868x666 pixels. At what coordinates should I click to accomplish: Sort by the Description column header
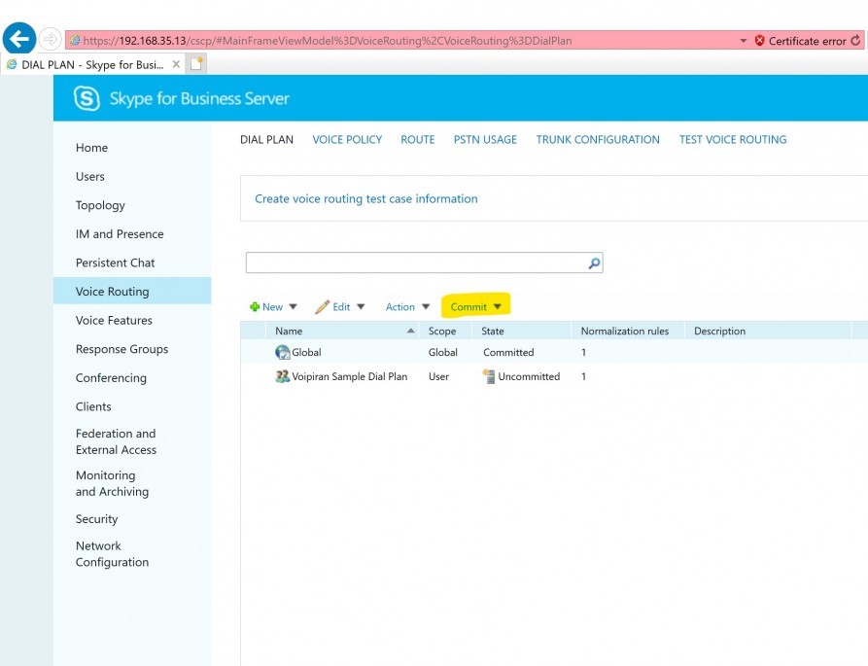[x=719, y=332]
